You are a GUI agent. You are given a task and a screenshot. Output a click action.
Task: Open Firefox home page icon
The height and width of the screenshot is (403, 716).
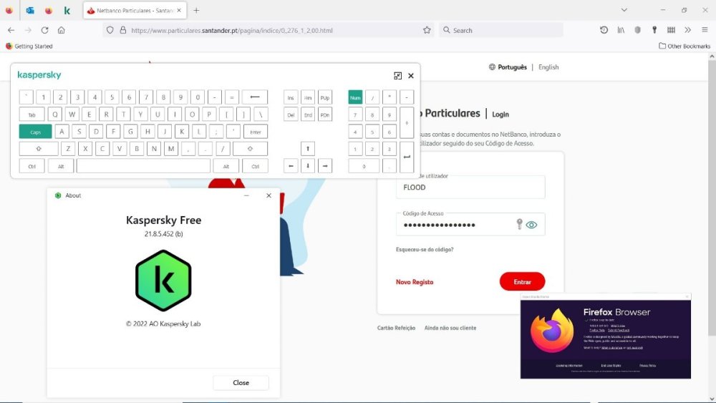[61, 30]
